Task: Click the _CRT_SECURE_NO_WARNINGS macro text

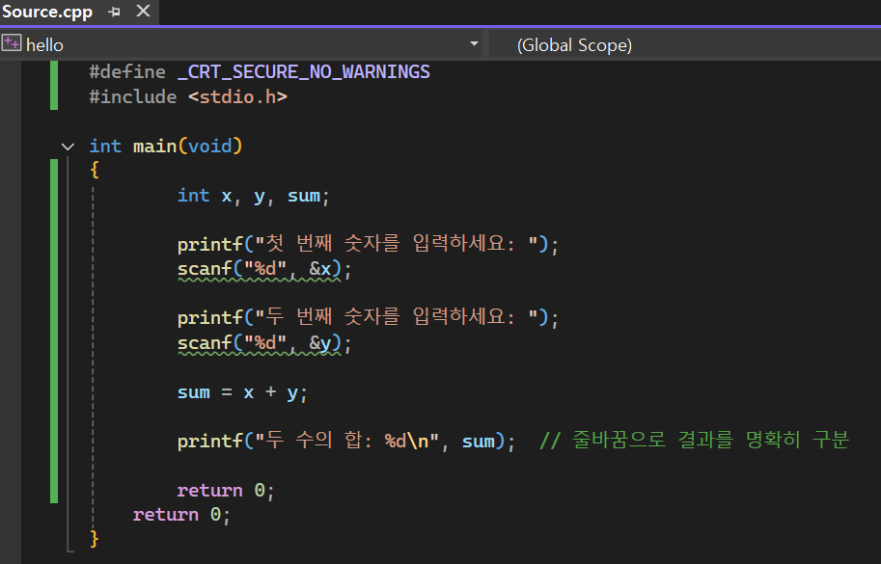Action: pyautogui.click(x=304, y=72)
